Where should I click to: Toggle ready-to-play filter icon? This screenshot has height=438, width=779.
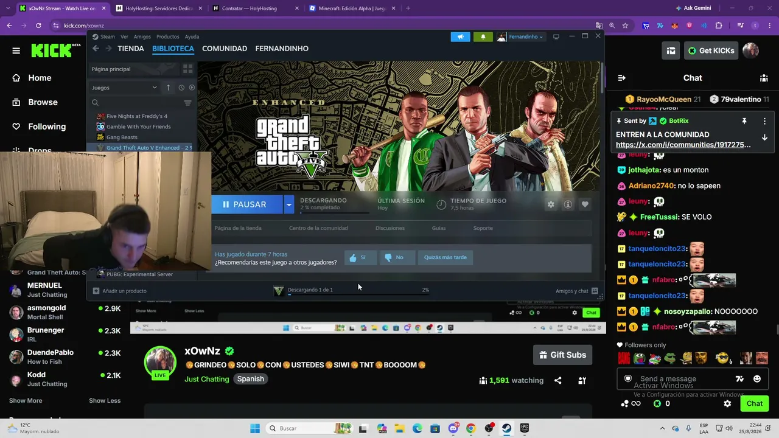pyautogui.click(x=192, y=88)
